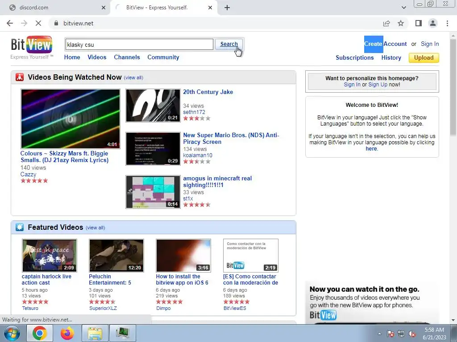Click the search input with 'klasky csu'
This screenshot has height=342, width=457.
[x=139, y=45]
